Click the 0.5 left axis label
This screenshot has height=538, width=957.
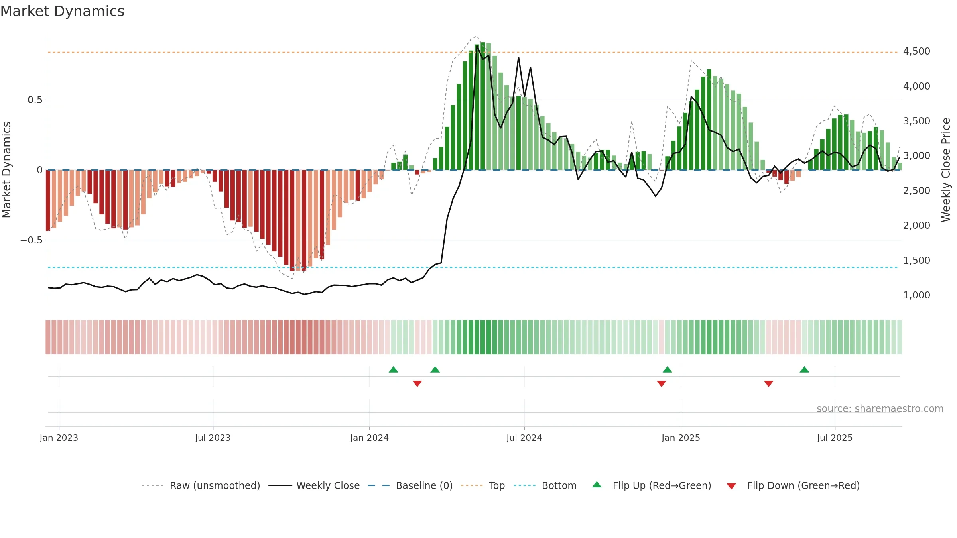pos(35,100)
